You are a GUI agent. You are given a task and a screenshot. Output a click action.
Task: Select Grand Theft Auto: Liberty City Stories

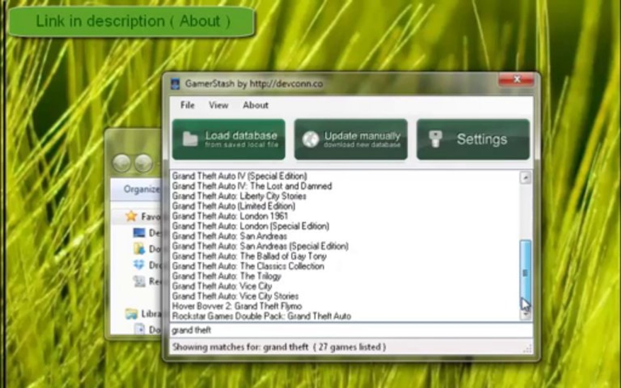[x=239, y=196]
